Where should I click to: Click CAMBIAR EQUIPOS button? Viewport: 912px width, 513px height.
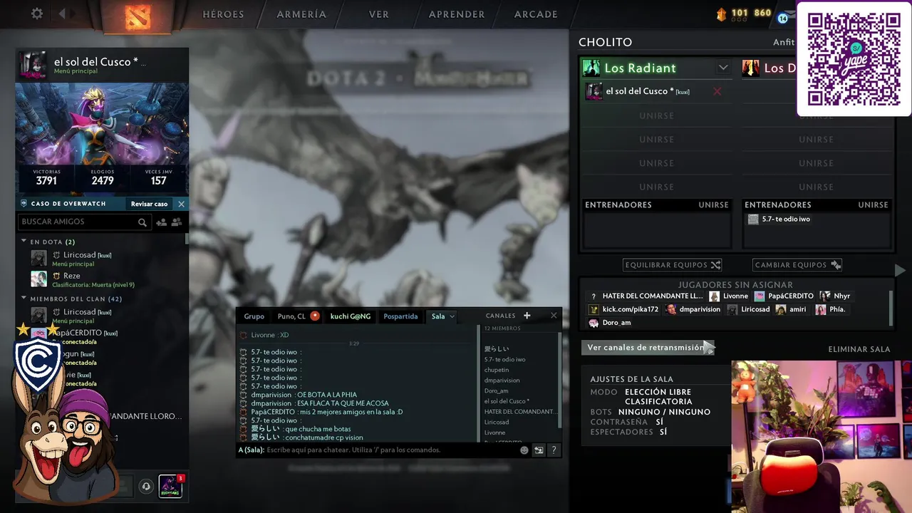tap(797, 265)
